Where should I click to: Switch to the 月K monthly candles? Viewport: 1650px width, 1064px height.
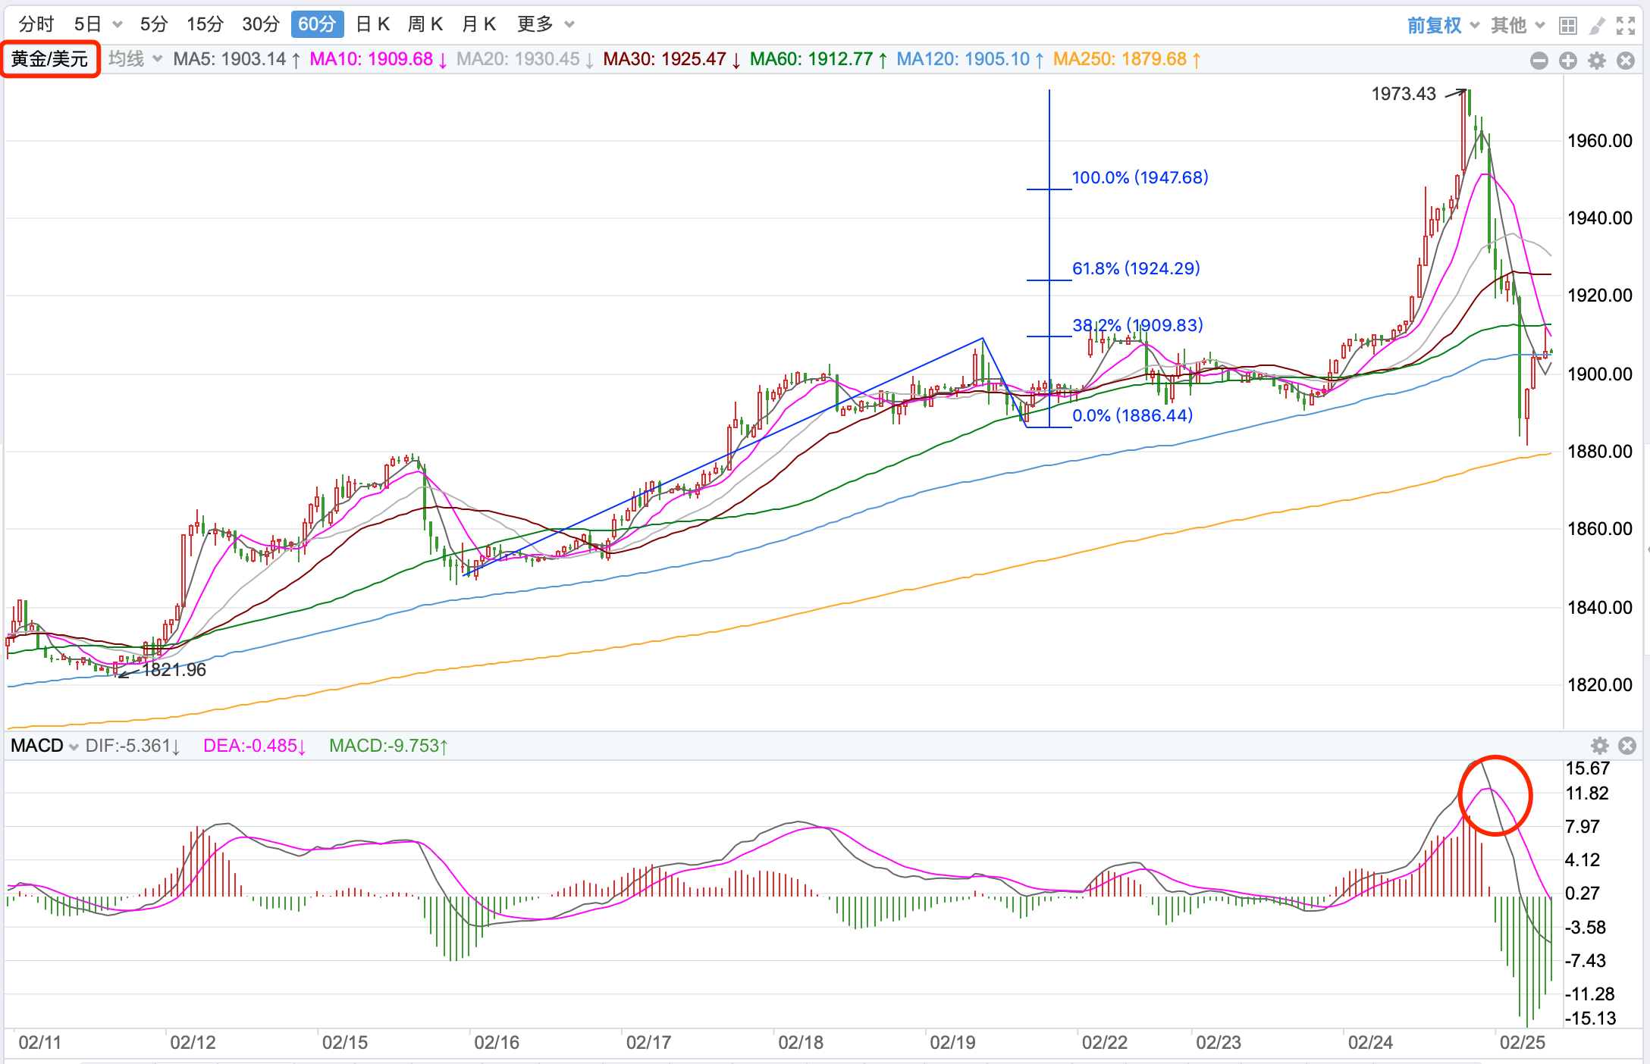coord(478,24)
